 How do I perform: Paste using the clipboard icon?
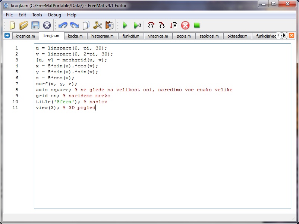[109, 25]
